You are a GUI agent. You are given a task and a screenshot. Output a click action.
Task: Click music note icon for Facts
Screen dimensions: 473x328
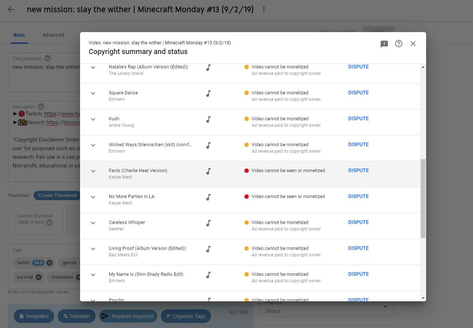point(209,171)
